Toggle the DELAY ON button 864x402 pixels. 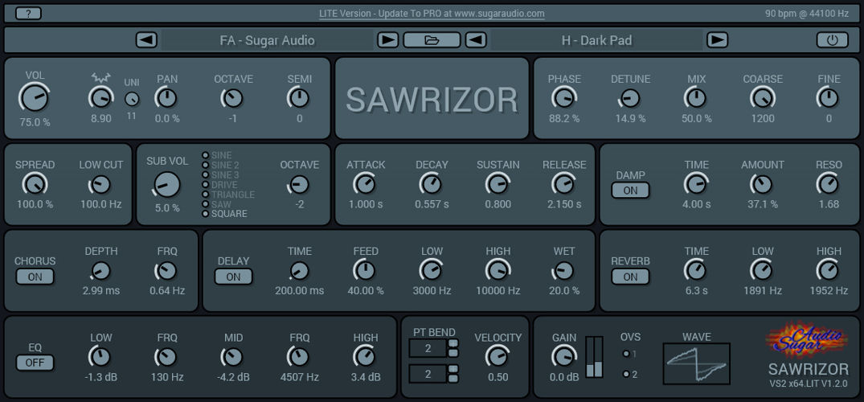coord(234,277)
